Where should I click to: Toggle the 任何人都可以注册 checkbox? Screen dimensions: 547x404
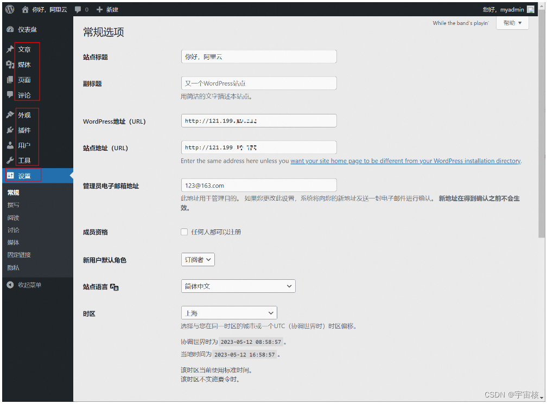tap(184, 232)
